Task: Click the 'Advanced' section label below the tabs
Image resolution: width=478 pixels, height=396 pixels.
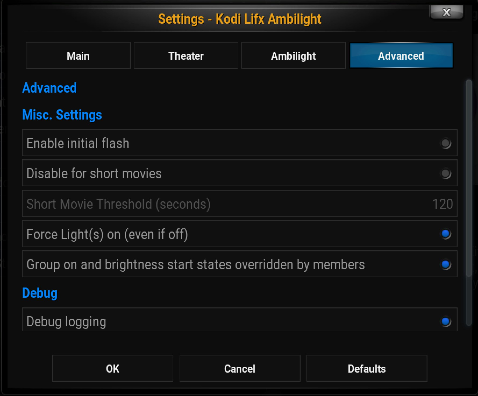Action: click(x=49, y=88)
